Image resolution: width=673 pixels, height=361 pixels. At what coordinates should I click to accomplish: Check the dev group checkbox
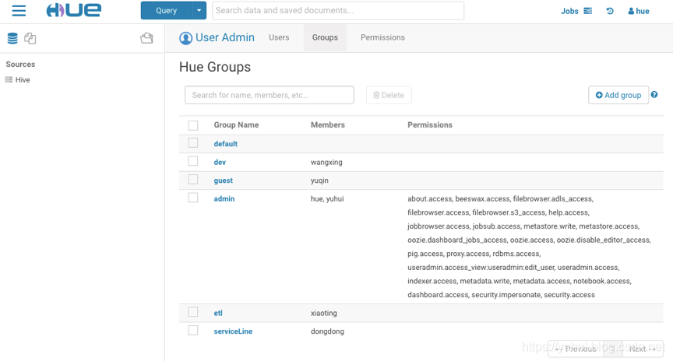pyautogui.click(x=193, y=161)
